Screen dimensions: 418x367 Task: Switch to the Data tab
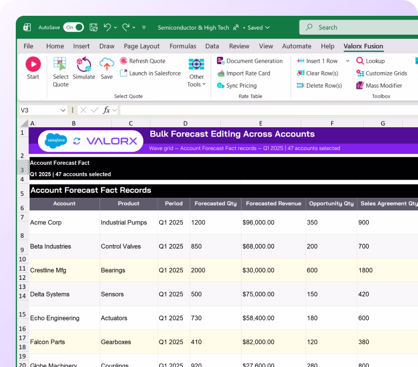click(x=212, y=46)
